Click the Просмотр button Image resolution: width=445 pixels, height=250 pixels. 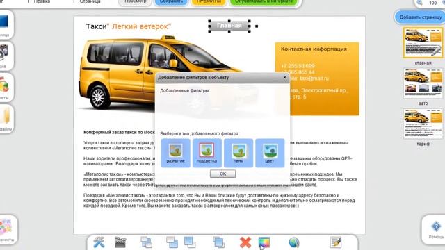[x=136, y=2]
